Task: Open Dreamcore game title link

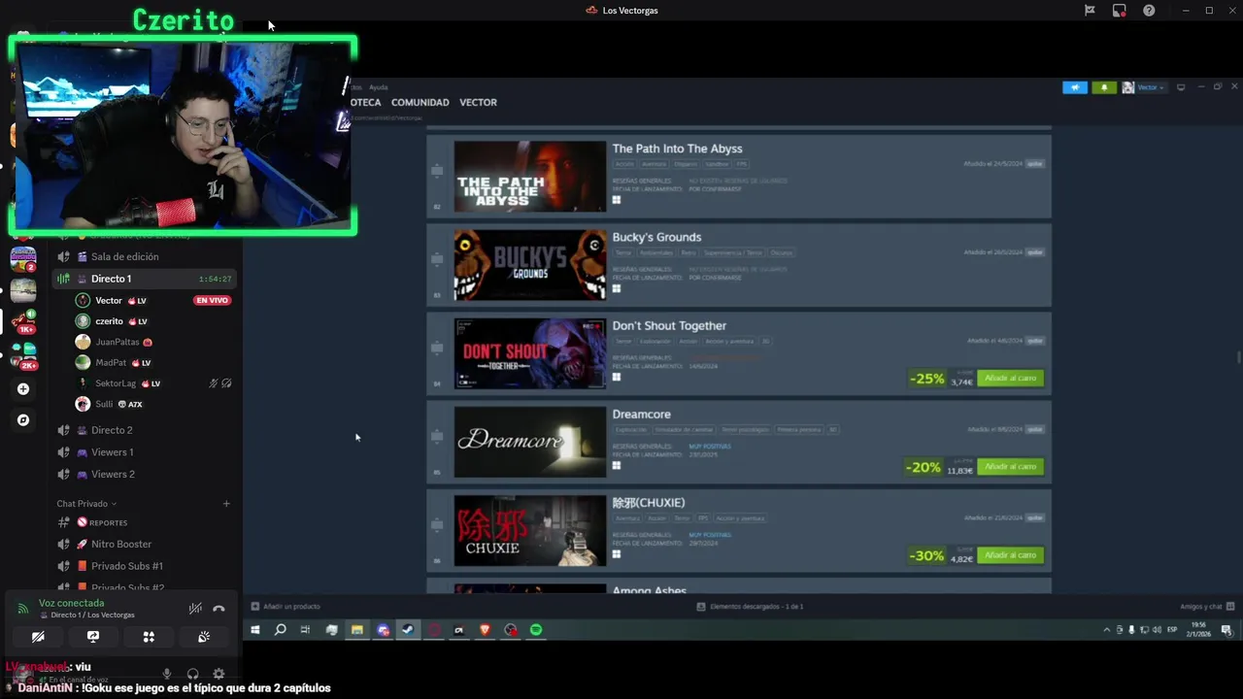Action: pyautogui.click(x=641, y=414)
